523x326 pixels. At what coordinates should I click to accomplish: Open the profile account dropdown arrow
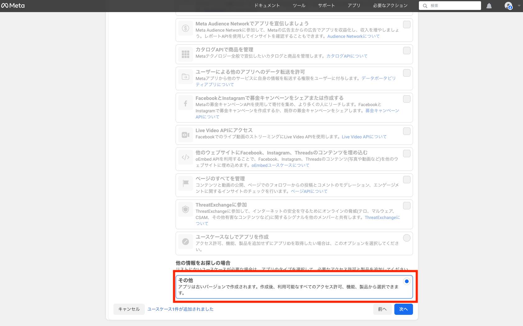(x=518, y=6)
